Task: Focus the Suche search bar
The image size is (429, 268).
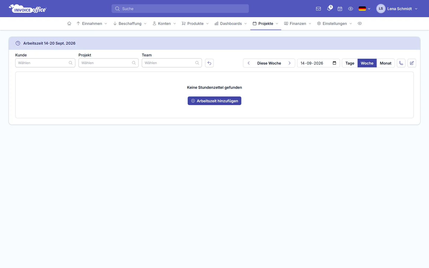Action: pyautogui.click(x=180, y=9)
